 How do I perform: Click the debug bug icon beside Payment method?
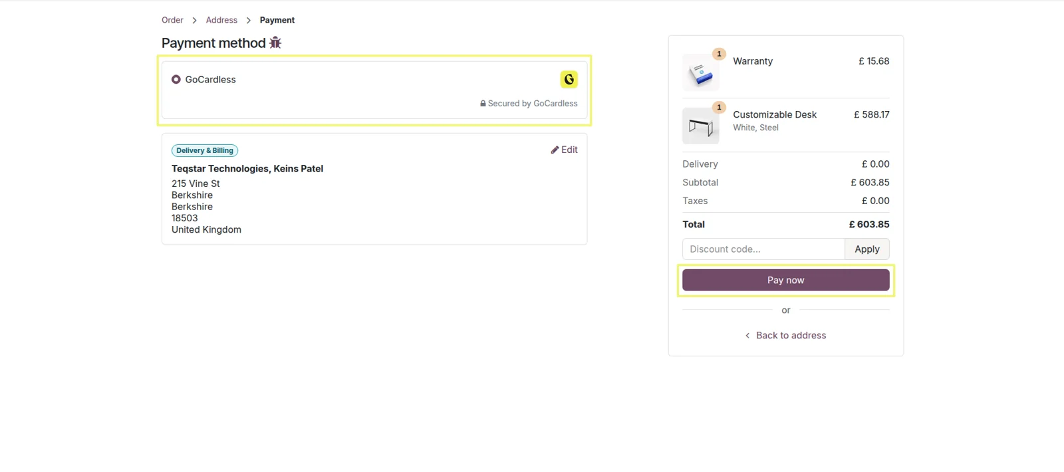[x=275, y=43]
